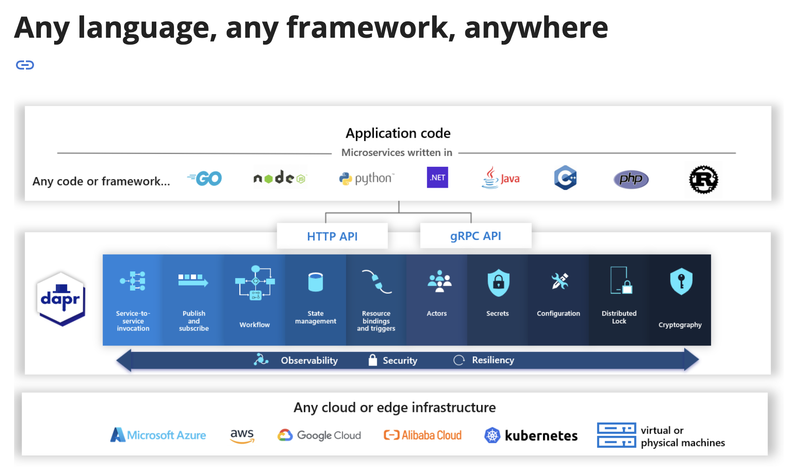
Task: Click the 'Workflow' label
Action: click(255, 325)
